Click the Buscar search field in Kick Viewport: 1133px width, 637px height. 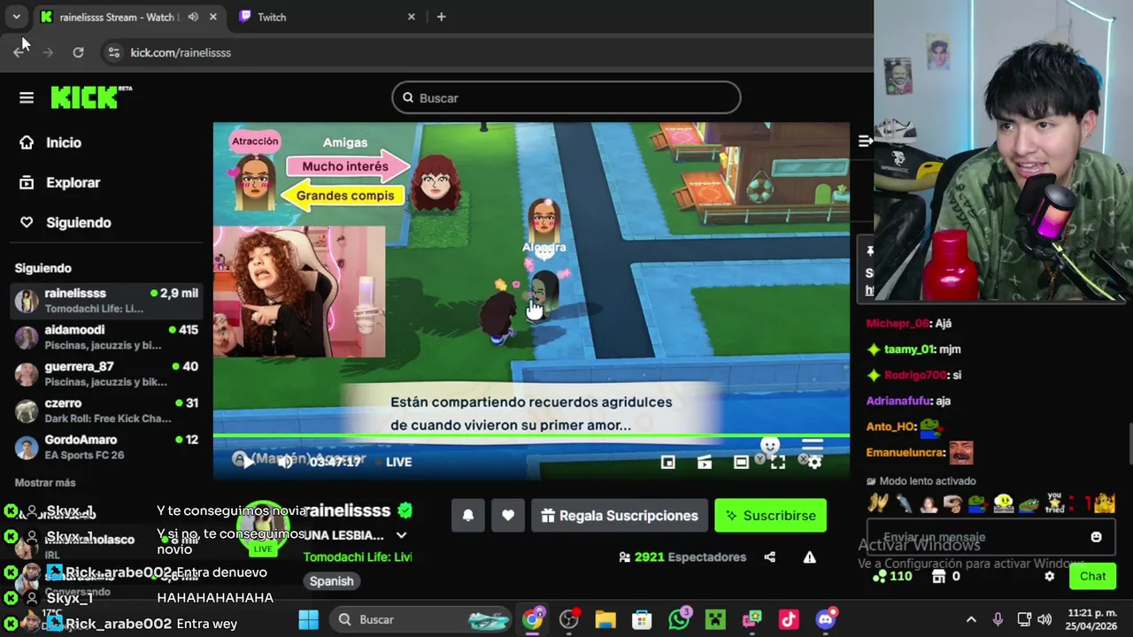click(x=566, y=97)
